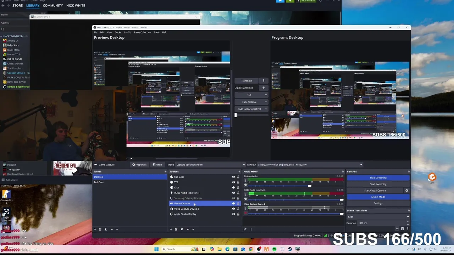This screenshot has width=454, height=255.
Task: Open Audio Mixer footer options menu dots
Action: click(251, 229)
